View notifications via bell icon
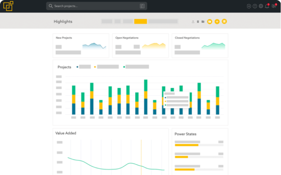Viewport: 281px width, 175px height. pos(267,6)
